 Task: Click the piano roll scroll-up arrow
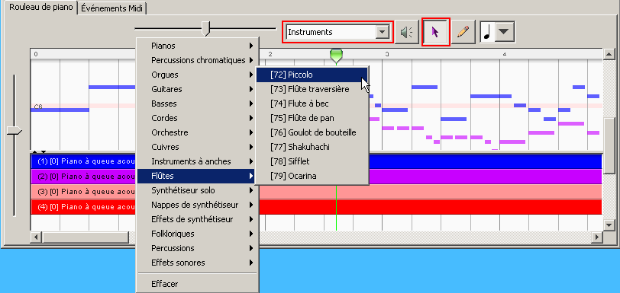pyautogui.click(x=609, y=54)
